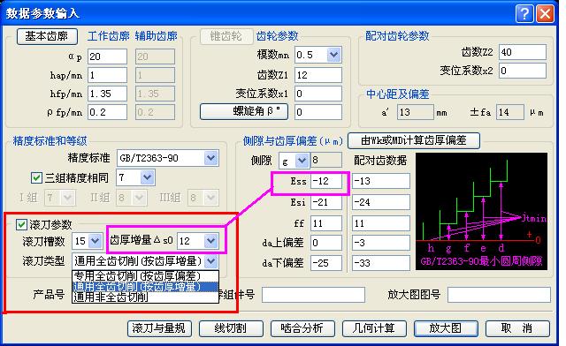Screen dimensions: 566x346
Task: Click the 工作齿廓 hfp/mn field 1.35
Action: (x=107, y=94)
